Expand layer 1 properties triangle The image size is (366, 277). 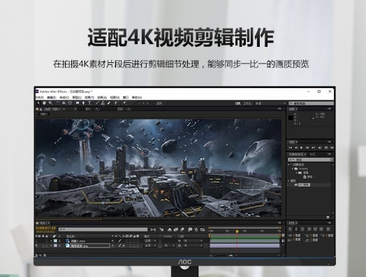tap(52, 241)
